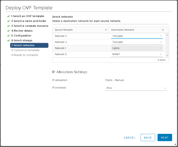Image resolution: width=178 pixels, height=147 pixels.
Task: Click the table scroll down arrow
Action: [167, 56]
